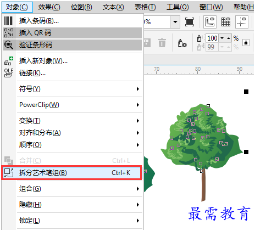
Task: Open the 效果(C) menu
Action: [49, 7]
